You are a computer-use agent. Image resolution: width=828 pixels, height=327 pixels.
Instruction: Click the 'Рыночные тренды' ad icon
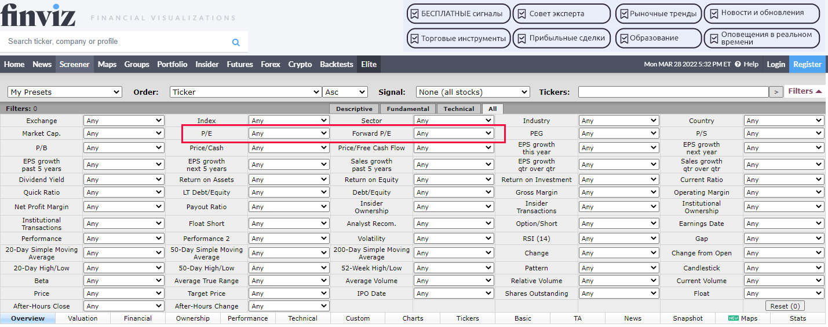624,14
